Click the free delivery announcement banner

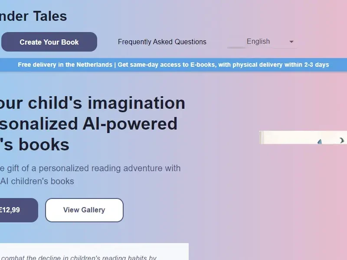pos(173,65)
